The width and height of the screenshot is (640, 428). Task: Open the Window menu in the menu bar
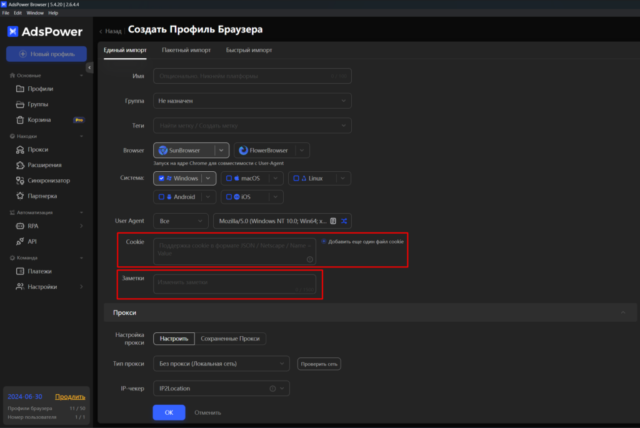35,12
